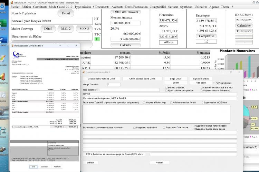Viewport: 259px width, 172px height.
Task: Toggle Ajout colonne désignation checkbox
Action: coord(166,91)
